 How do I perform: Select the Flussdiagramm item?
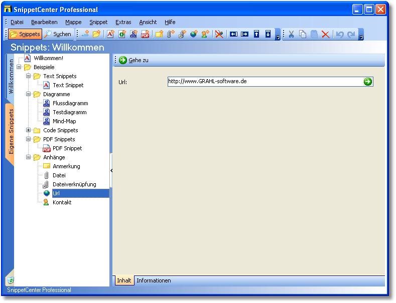[x=70, y=103]
